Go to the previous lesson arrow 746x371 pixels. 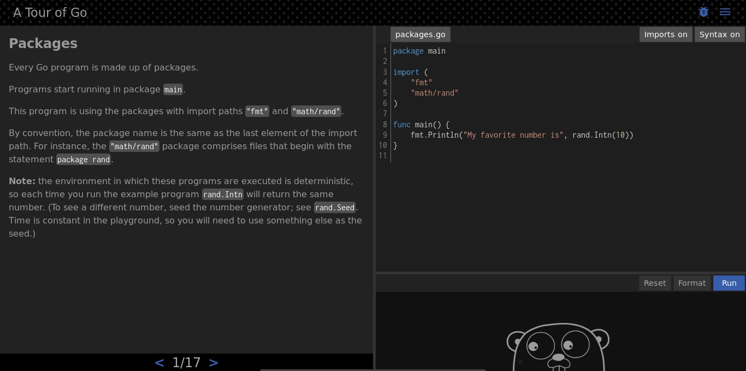click(159, 362)
